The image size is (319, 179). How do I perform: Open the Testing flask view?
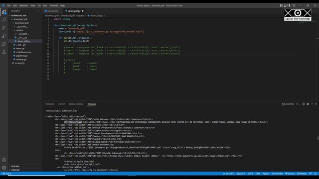point(4,52)
